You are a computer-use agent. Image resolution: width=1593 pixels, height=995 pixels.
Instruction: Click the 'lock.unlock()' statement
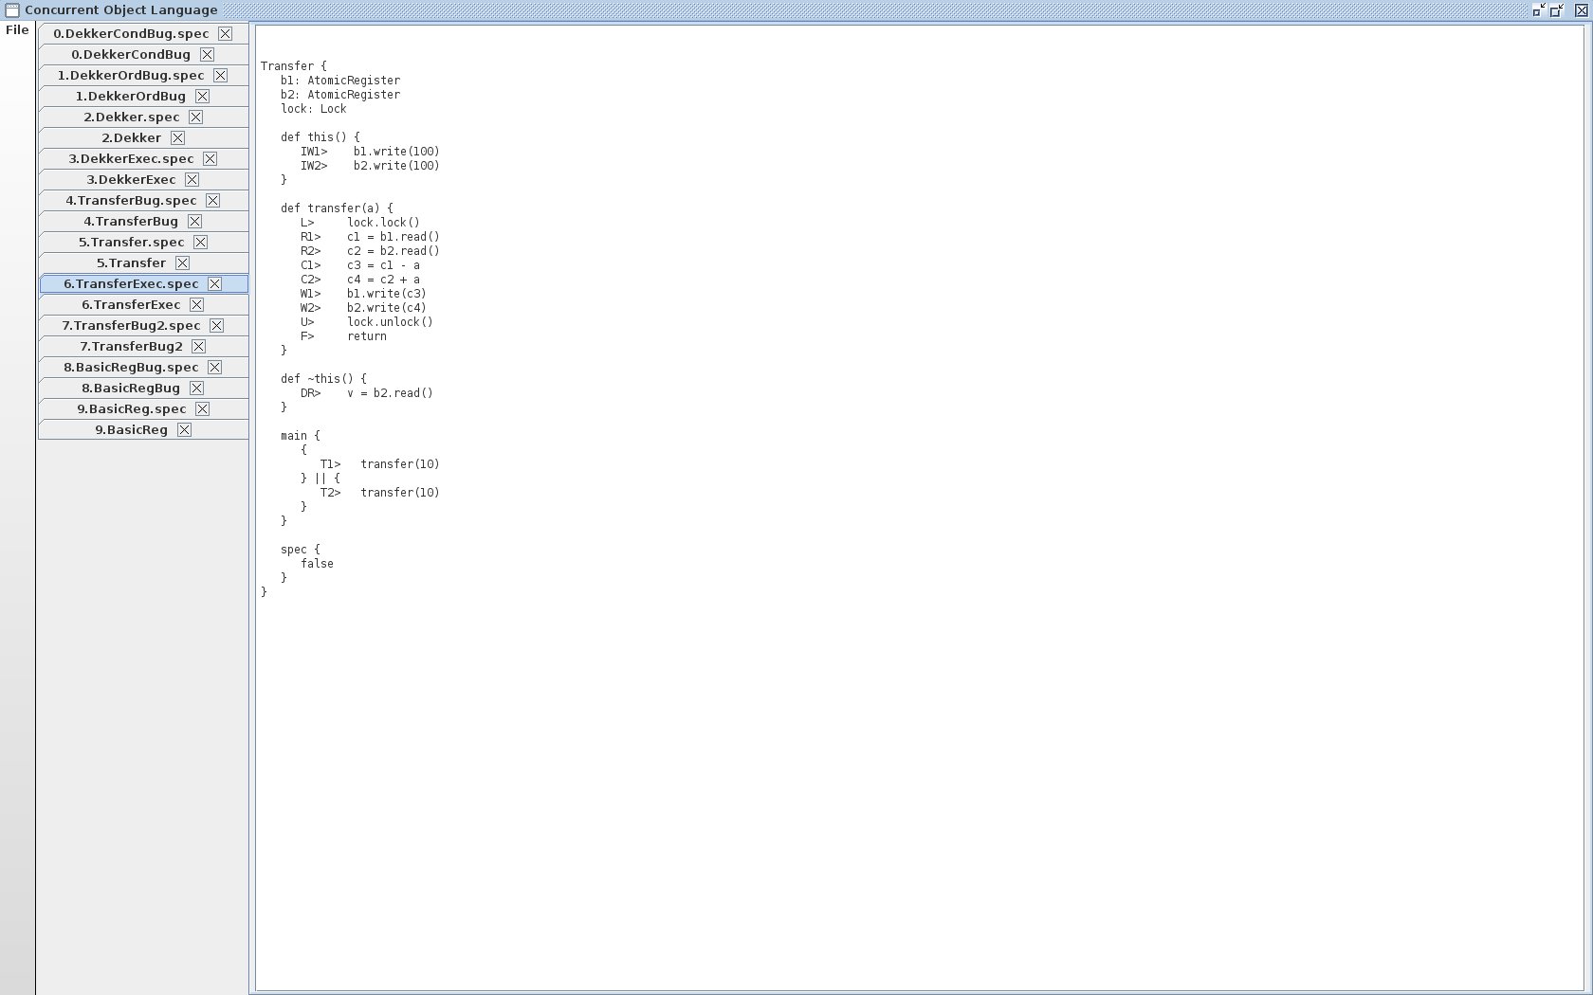390,322
